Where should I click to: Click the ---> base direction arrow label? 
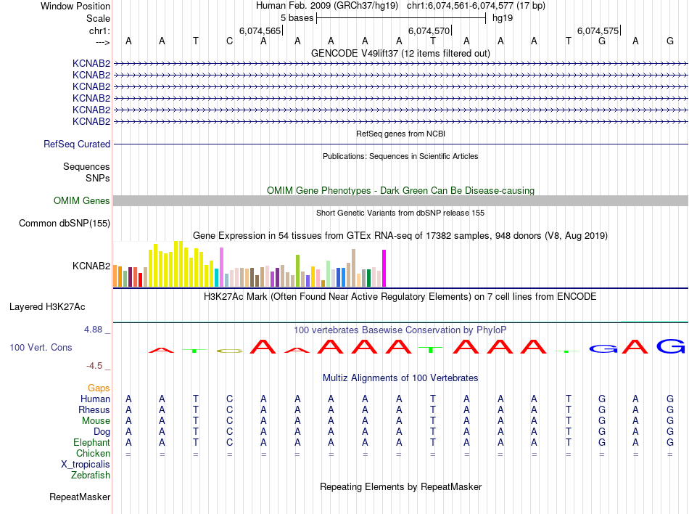[102, 42]
